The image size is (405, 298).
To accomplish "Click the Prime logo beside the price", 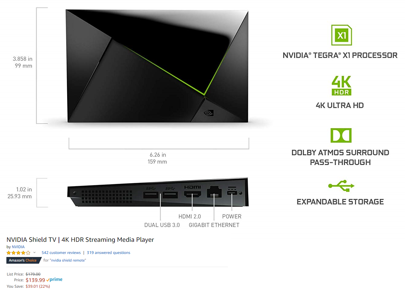I will [54, 280].
